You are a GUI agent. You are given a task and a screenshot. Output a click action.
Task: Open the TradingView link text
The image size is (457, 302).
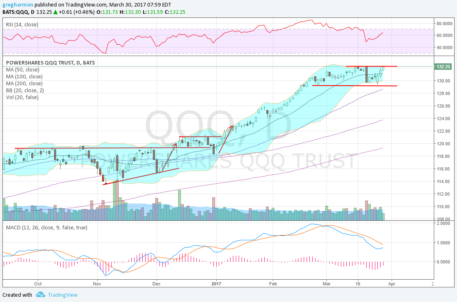[63, 295]
